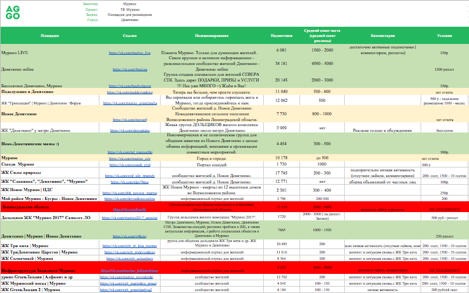Screen dimensions: 469x293
Task: Select the reach value '4500 - 5000'
Action: pyautogui.click(x=322, y=64)
